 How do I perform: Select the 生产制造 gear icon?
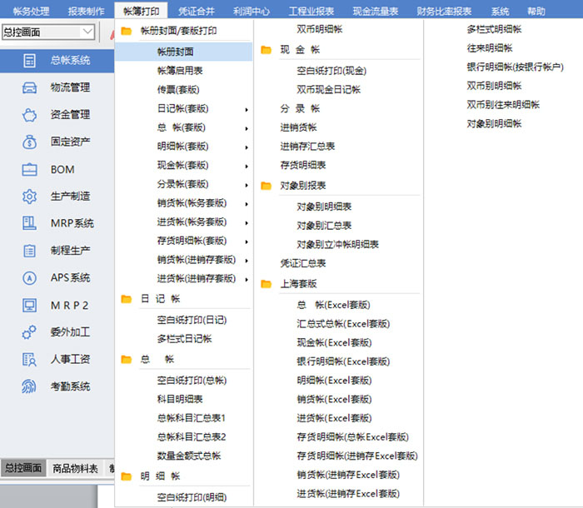pos(30,197)
